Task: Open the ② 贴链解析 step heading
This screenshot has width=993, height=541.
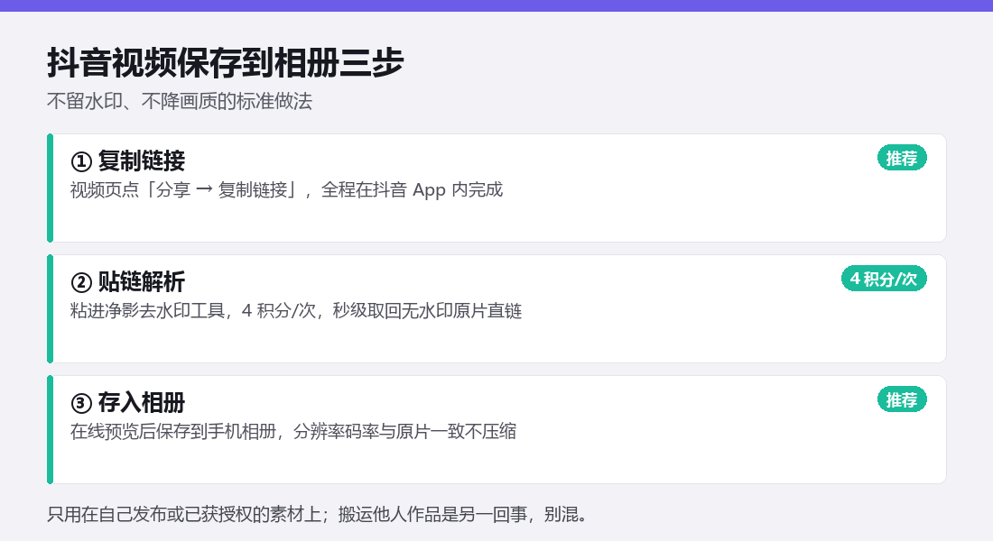Action: click(127, 281)
